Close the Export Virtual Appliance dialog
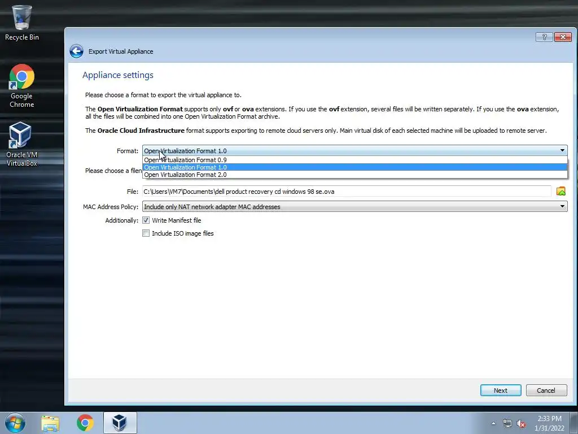Viewport: 578px width, 434px height. click(x=563, y=37)
